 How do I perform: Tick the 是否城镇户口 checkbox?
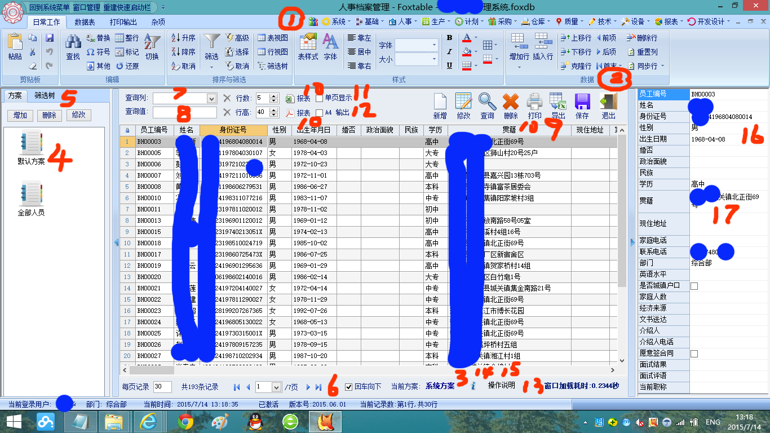694,286
